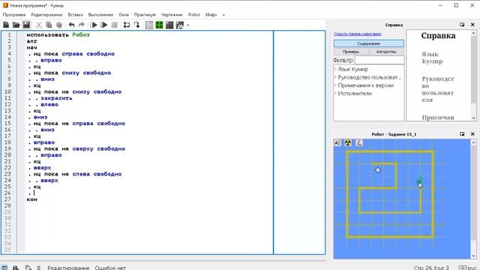Expand Руководство пользователя tree node

pos(335,77)
